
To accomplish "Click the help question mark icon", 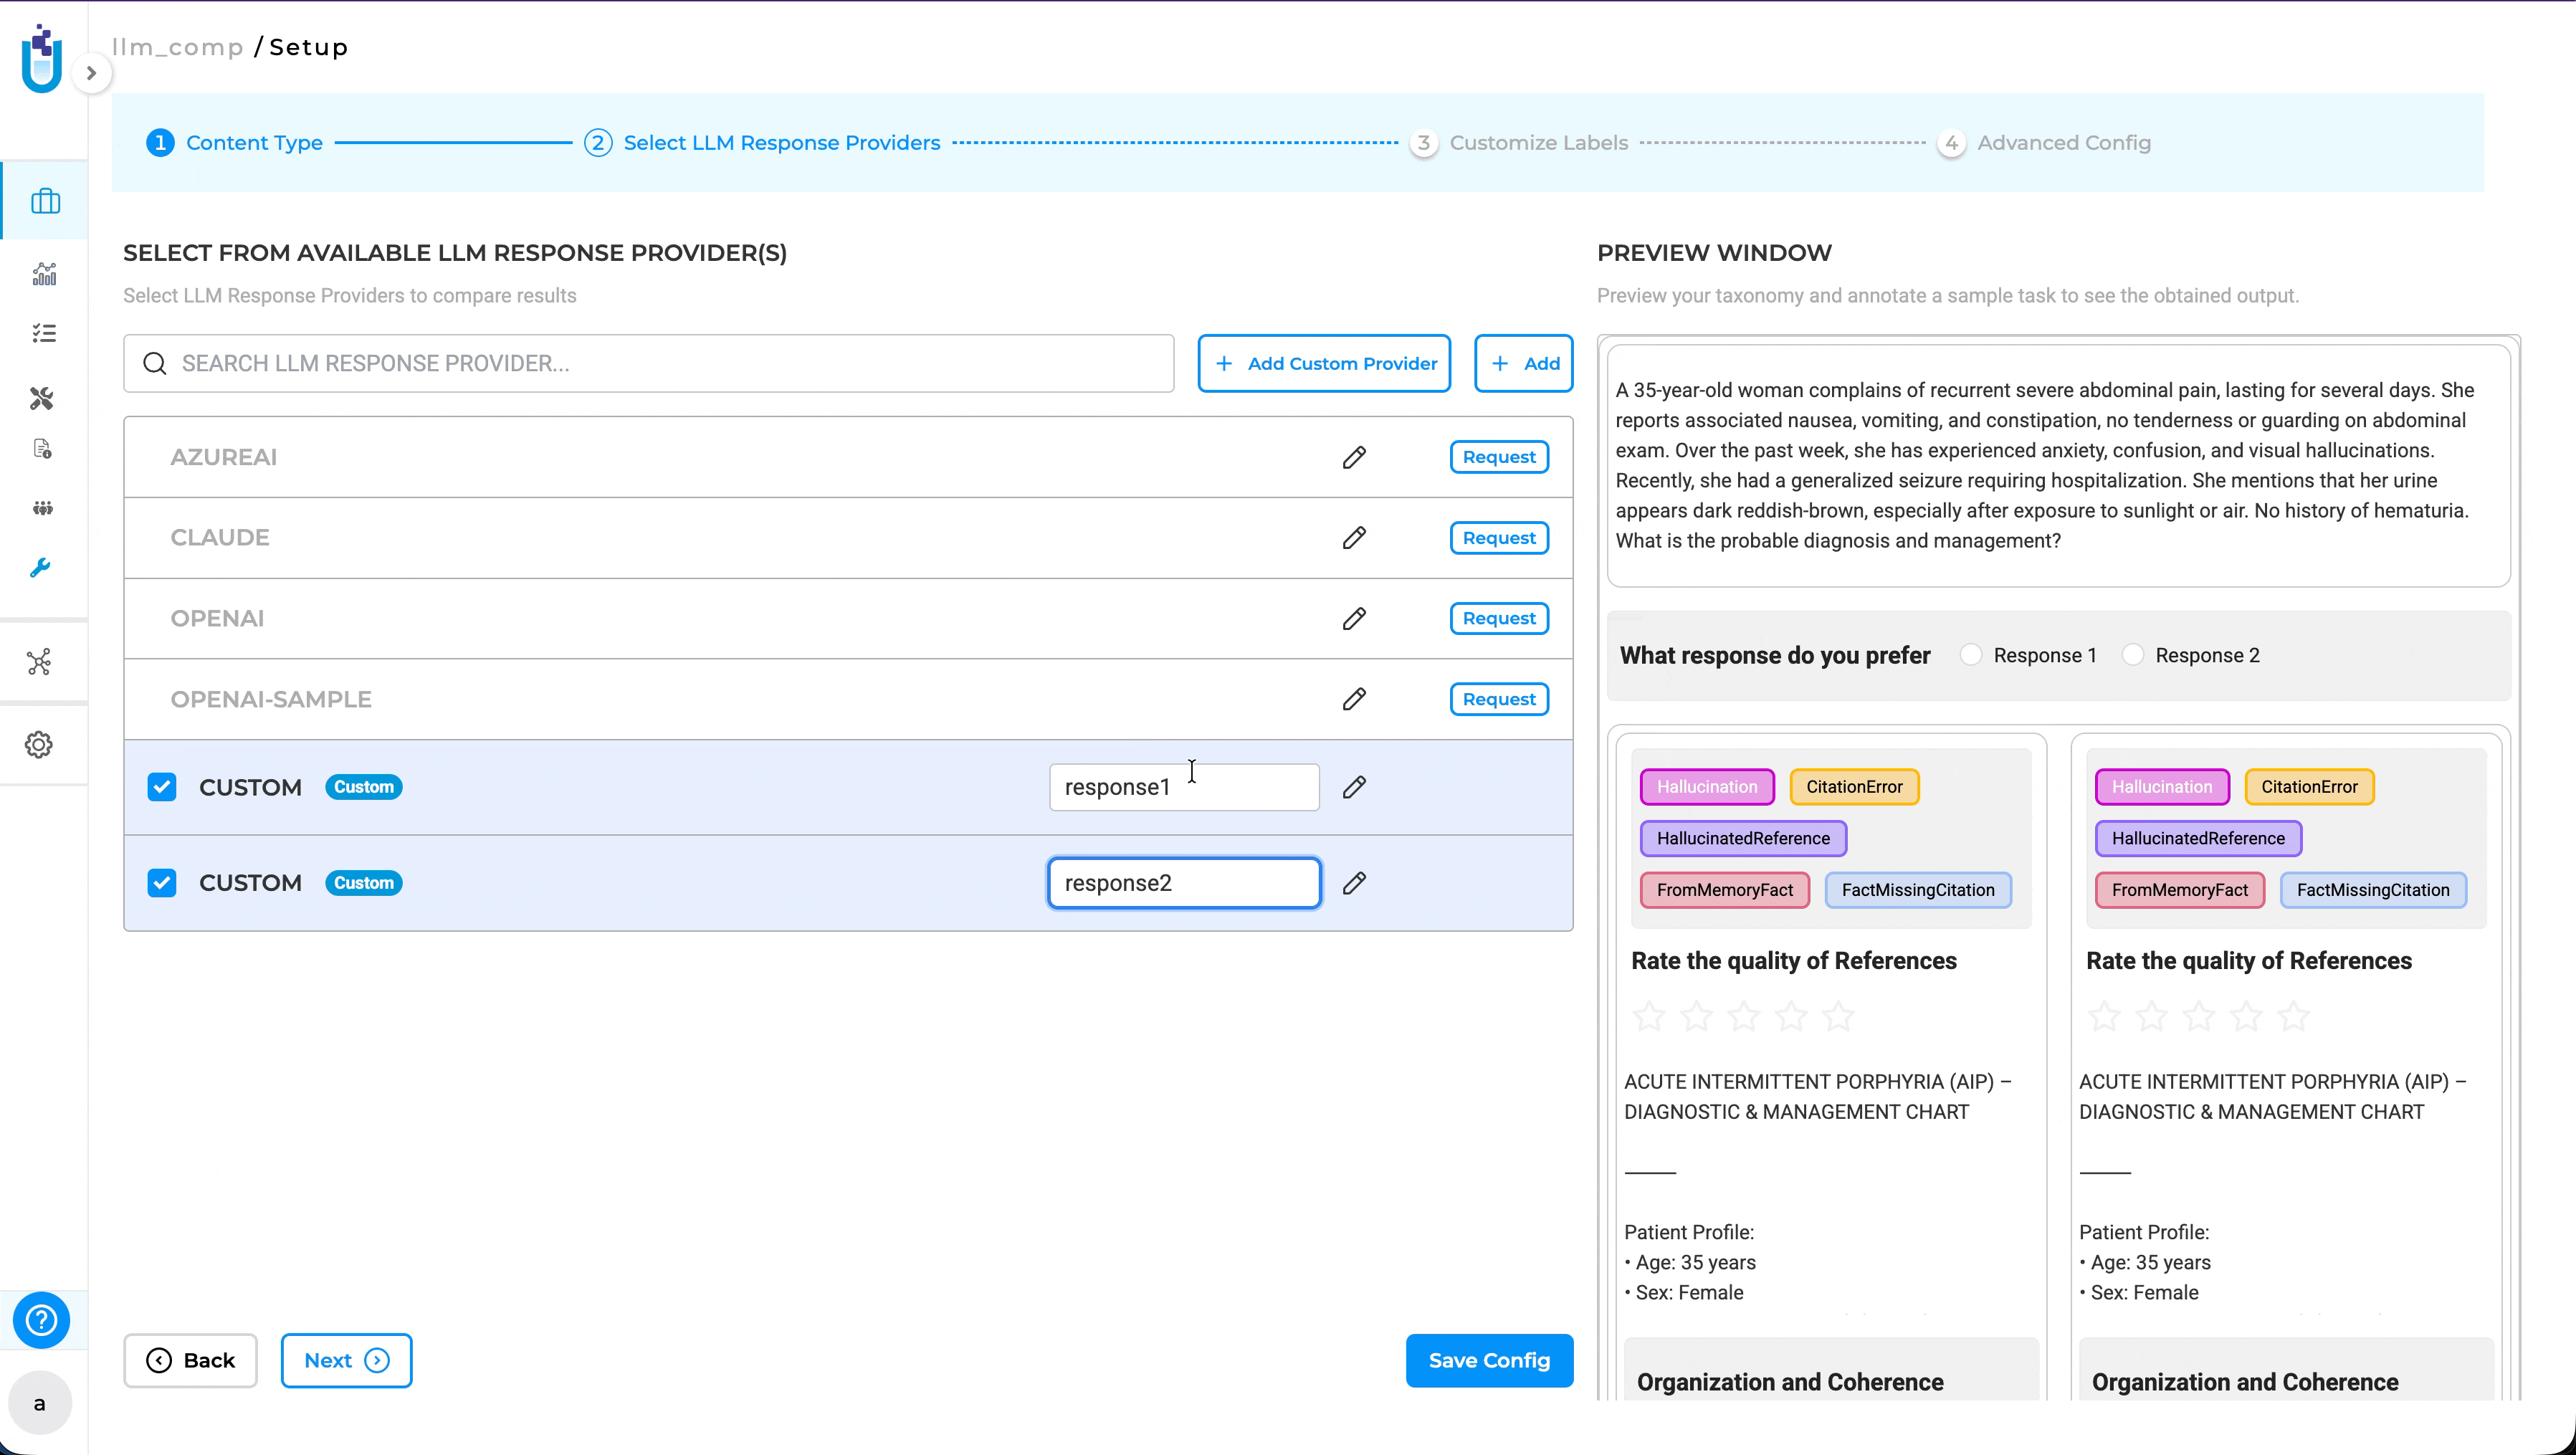I will point(41,1320).
